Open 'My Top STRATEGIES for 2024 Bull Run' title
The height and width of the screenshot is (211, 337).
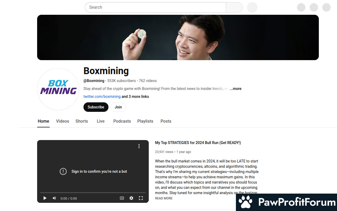(198, 143)
